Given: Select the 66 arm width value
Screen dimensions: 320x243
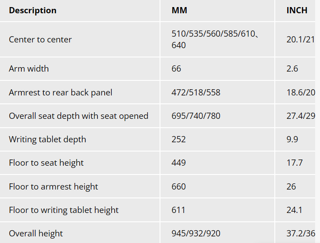Looking at the screenshot, I should [x=176, y=68].
